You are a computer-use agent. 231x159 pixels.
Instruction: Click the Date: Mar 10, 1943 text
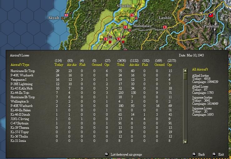[x=191, y=55]
